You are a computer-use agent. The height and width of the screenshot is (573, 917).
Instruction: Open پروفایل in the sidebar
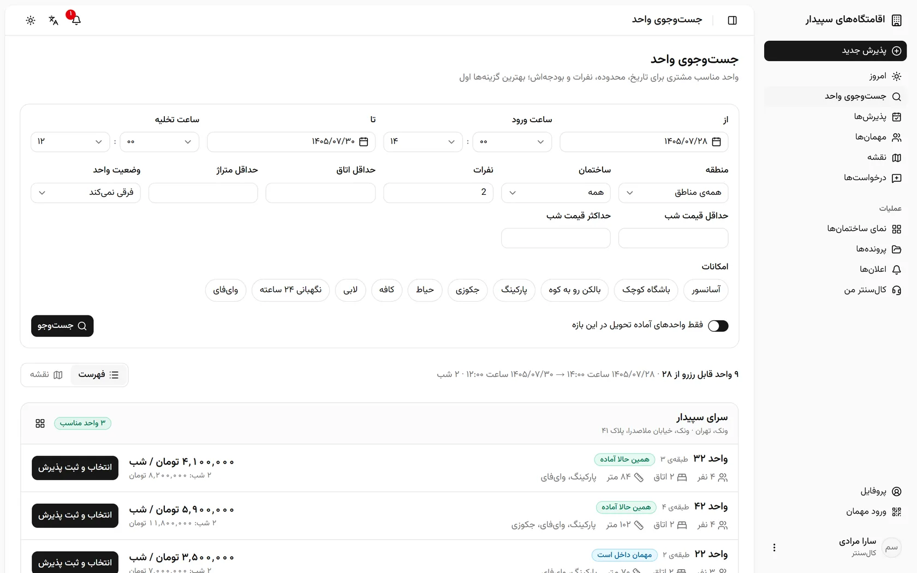coord(835,491)
